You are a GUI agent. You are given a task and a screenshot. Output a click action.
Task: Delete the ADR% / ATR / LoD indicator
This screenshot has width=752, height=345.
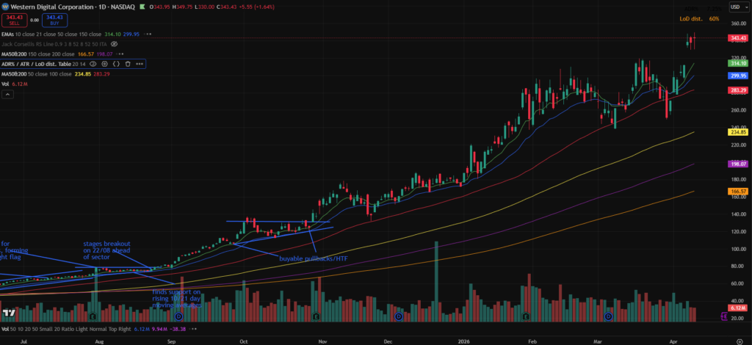(x=128, y=65)
